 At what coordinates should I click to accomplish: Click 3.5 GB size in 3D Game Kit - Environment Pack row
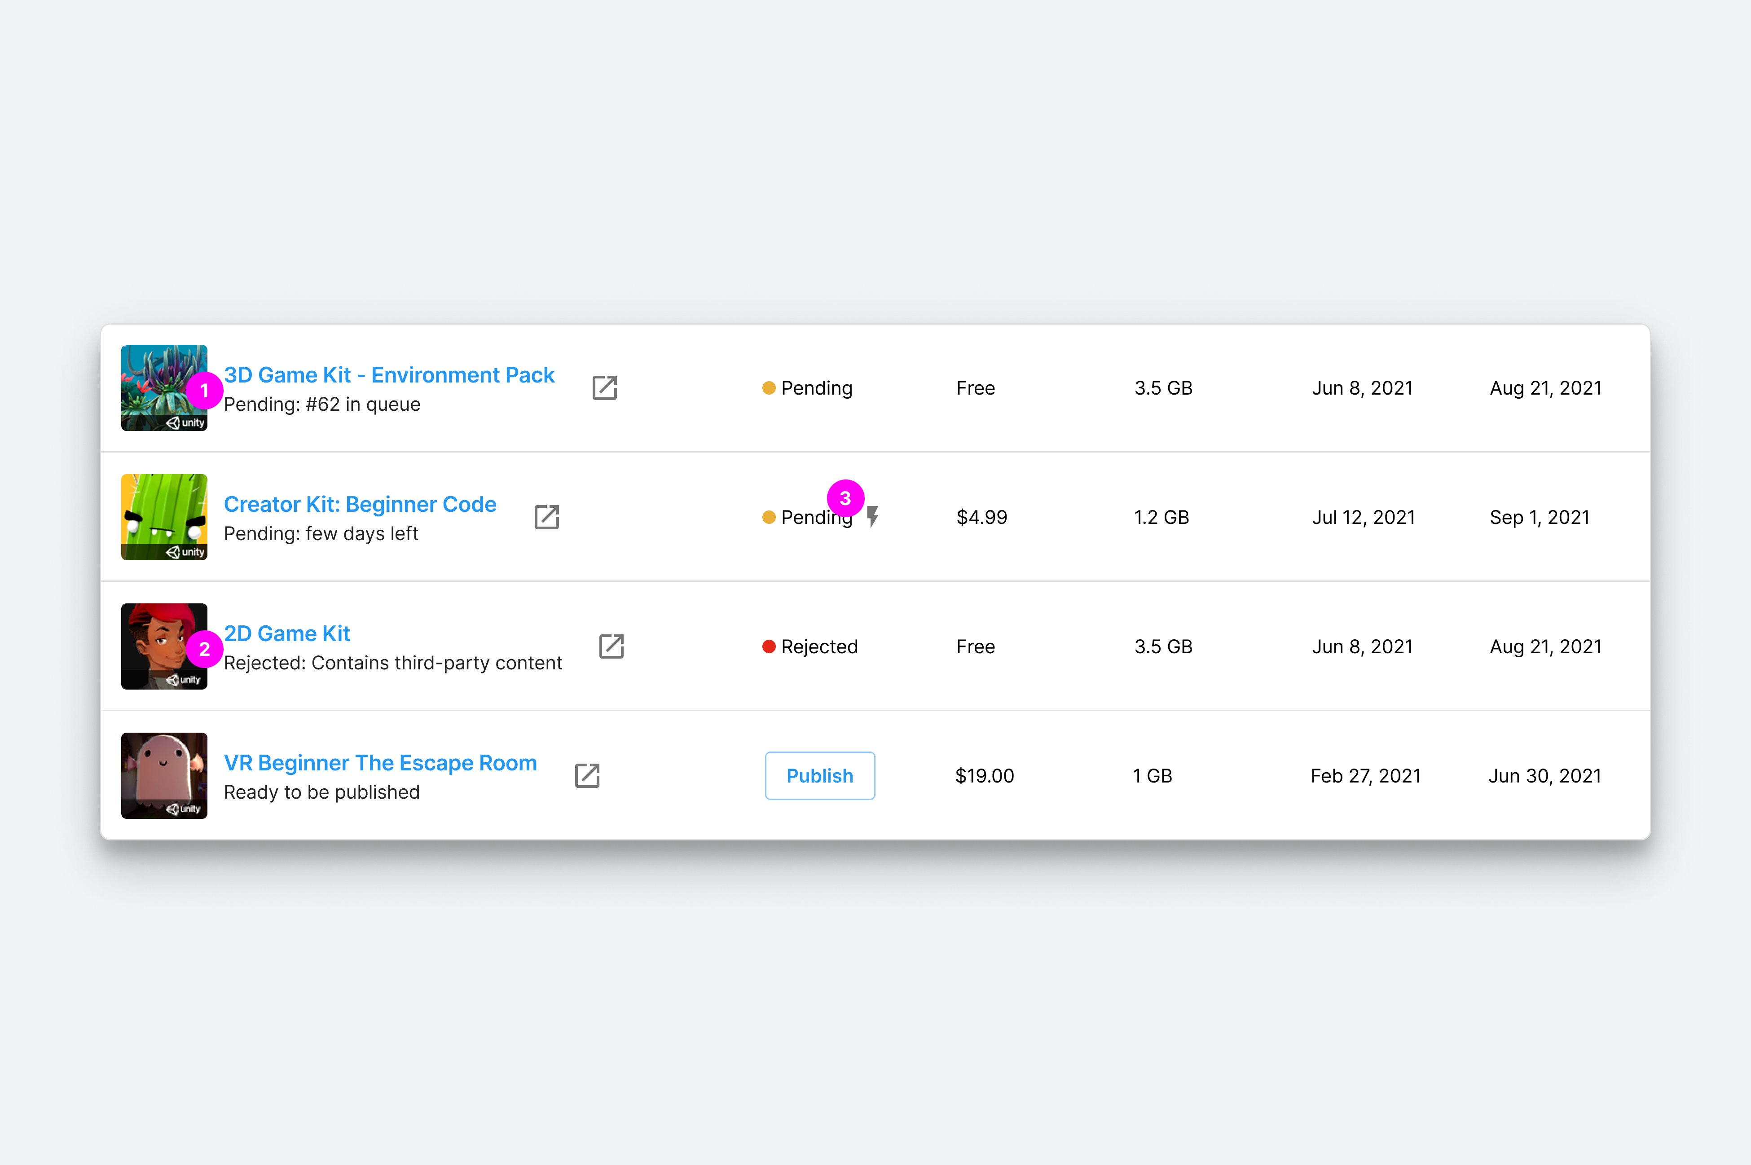pyautogui.click(x=1163, y=388)
